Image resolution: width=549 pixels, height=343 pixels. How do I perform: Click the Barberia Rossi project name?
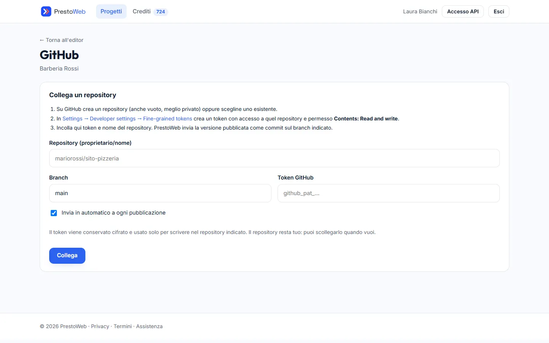[59, 69]
